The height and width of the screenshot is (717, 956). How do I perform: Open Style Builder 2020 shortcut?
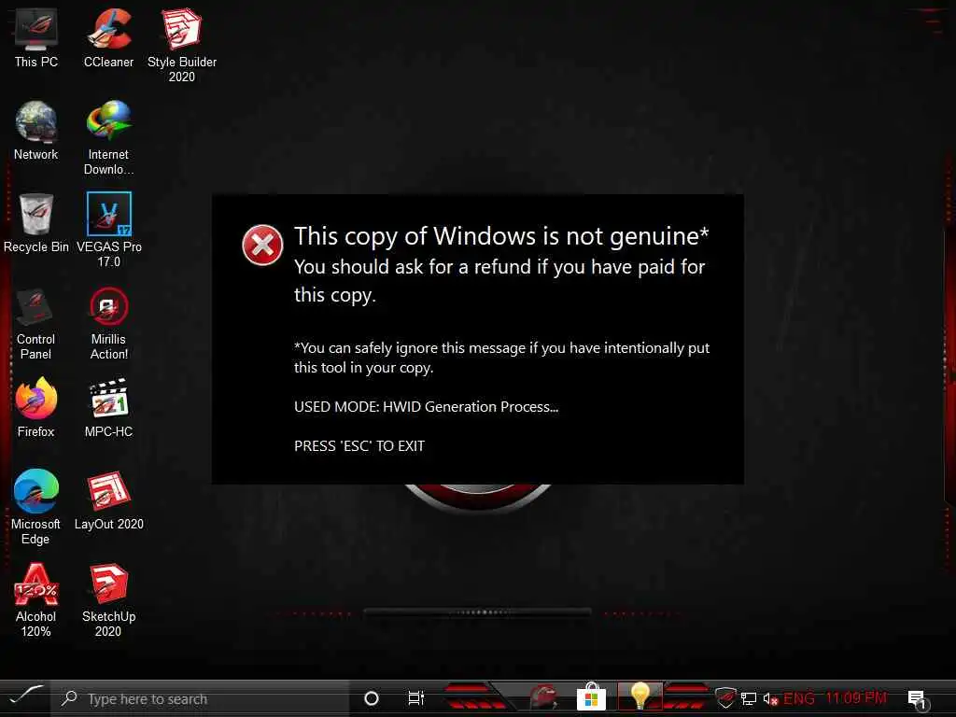pyautogui.click(x=182, y=45)
